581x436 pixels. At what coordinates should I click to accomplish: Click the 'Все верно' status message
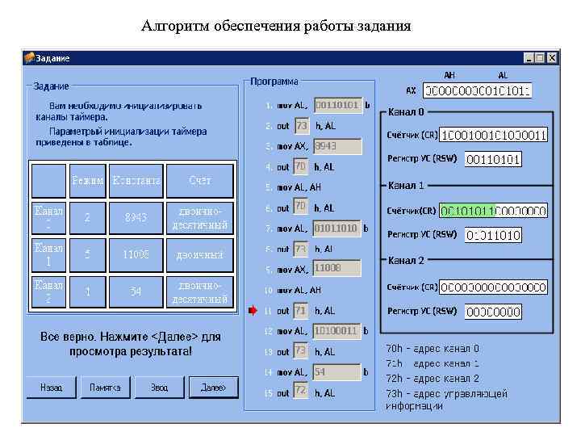pos(131,344)
